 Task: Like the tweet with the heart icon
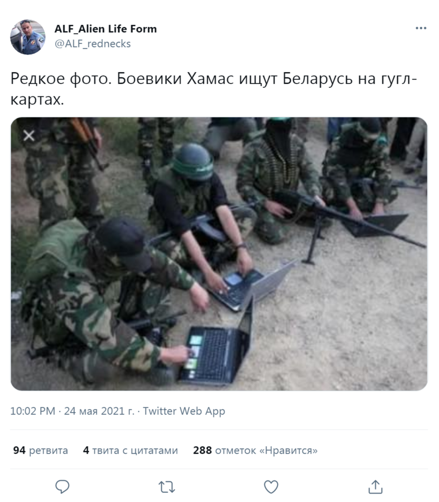click(271, 487)
